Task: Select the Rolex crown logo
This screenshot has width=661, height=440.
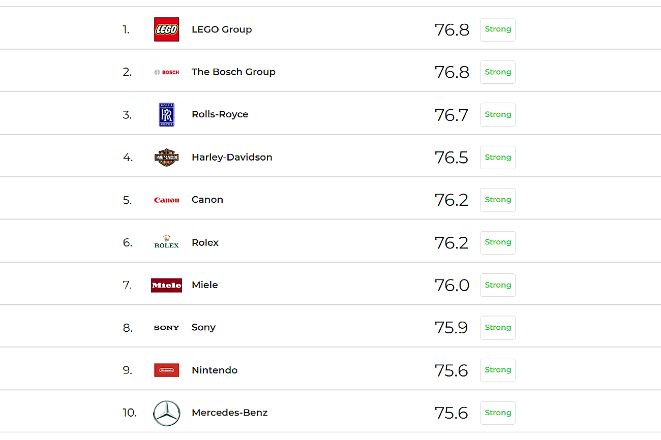Action: click(166, 242)
